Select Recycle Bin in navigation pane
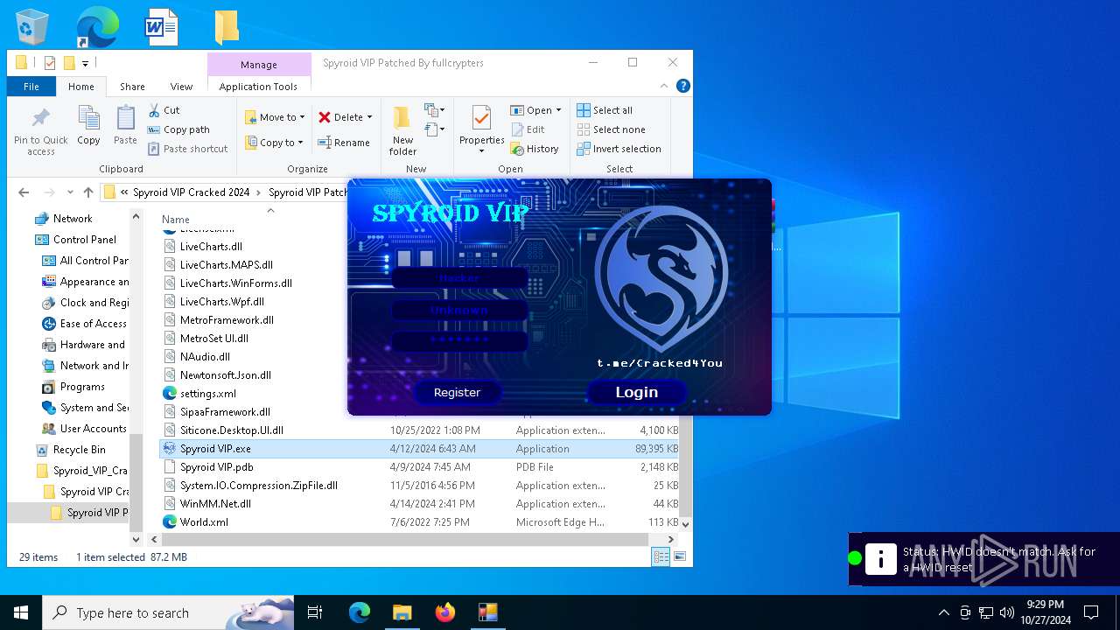 pyautogui.click(x=79, y=450)
